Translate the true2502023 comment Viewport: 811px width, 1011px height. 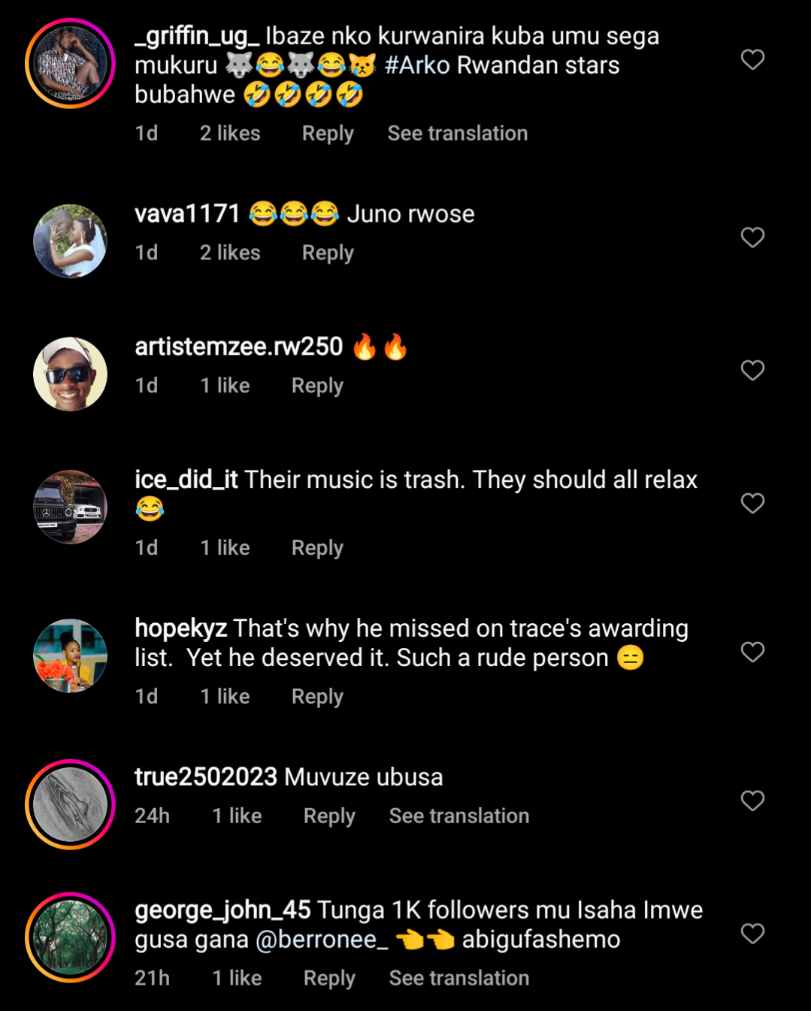tap(458, 816)
